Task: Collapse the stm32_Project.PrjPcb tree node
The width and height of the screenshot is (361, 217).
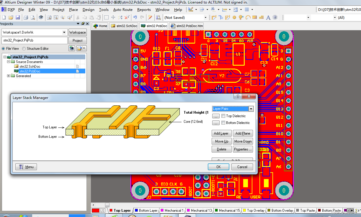Action: 5,57
